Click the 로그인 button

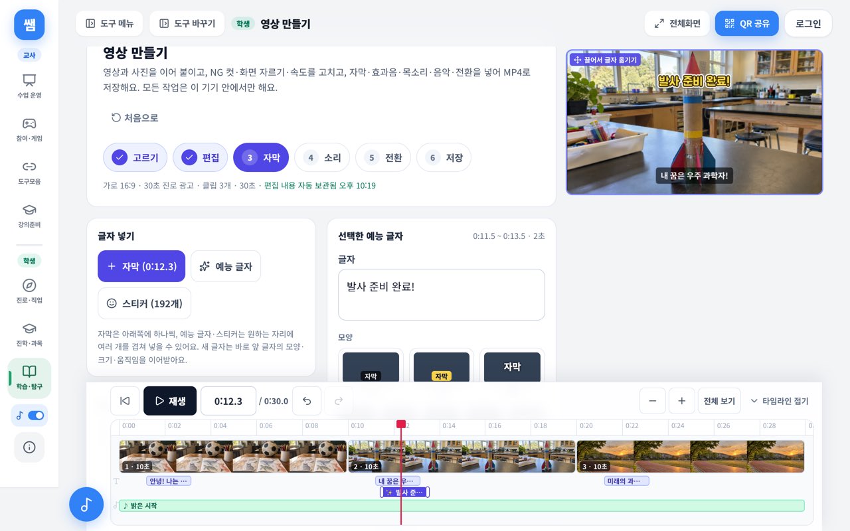point(808,24)
